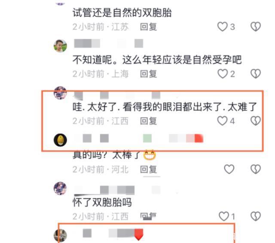275x243 pixels.
Task: Dislike the 试管还是自然的双胞胎 comment
Action: [256, 27]
